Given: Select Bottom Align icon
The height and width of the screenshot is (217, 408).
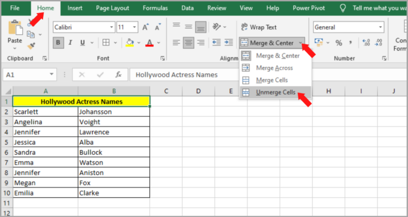Looking at the screenshot, I should [201, 27].
